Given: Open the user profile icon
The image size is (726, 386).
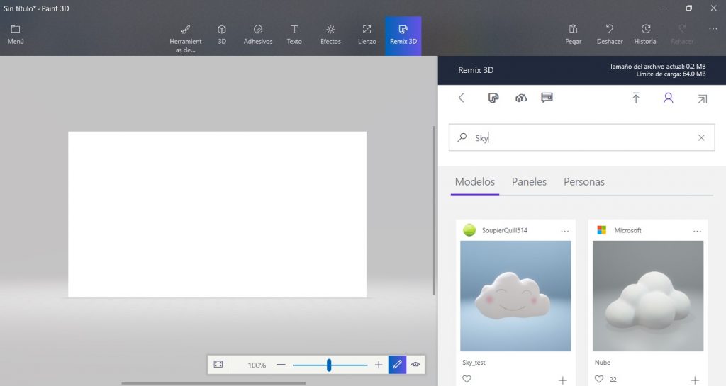Looking at the screenshot, I should coord(668,98).
